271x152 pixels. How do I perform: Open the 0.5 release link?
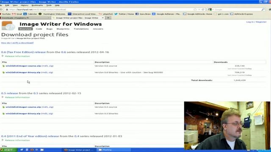[x=9, y=93]
